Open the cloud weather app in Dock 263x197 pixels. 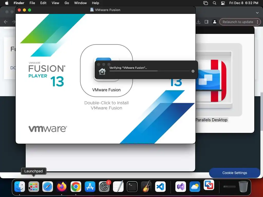[195, 186]
